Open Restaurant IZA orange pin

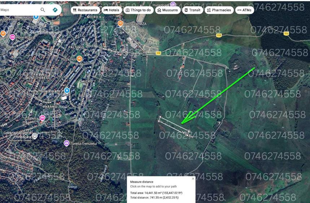point(121,23)
